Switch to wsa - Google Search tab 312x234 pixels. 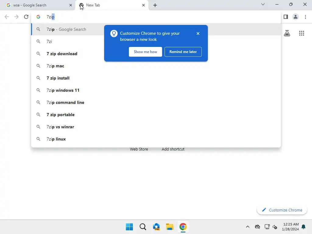coord(38,5)
